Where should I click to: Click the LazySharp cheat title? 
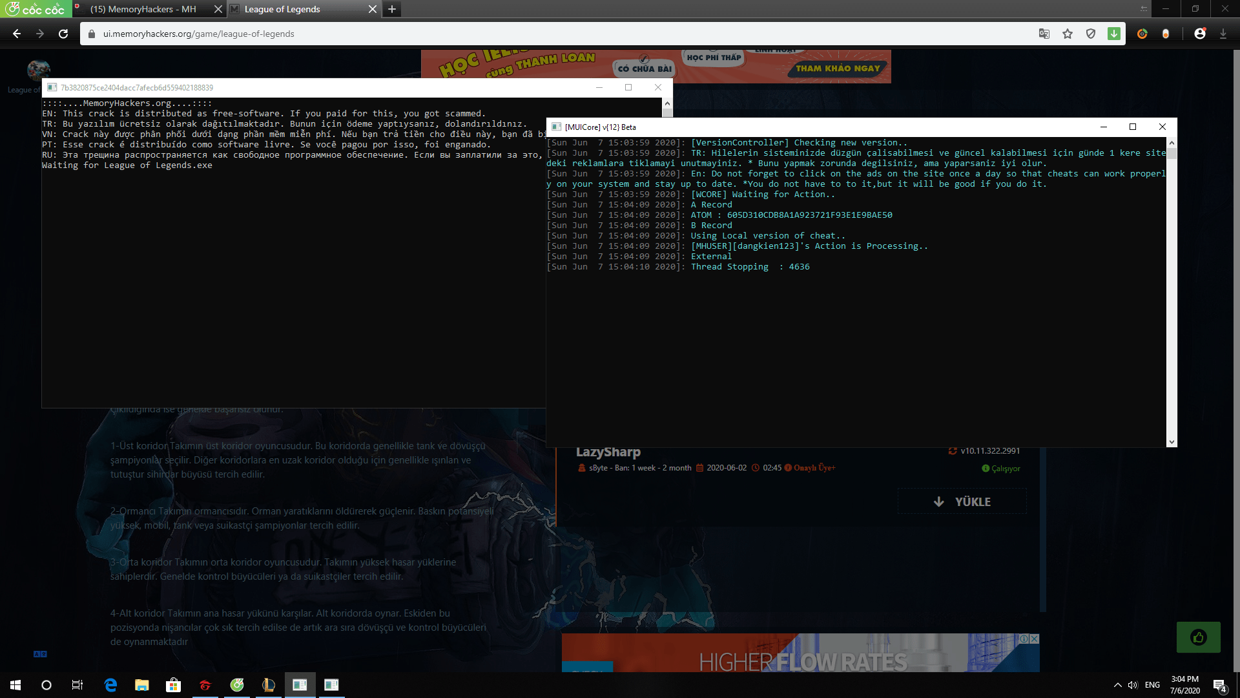tap(608, 452)
